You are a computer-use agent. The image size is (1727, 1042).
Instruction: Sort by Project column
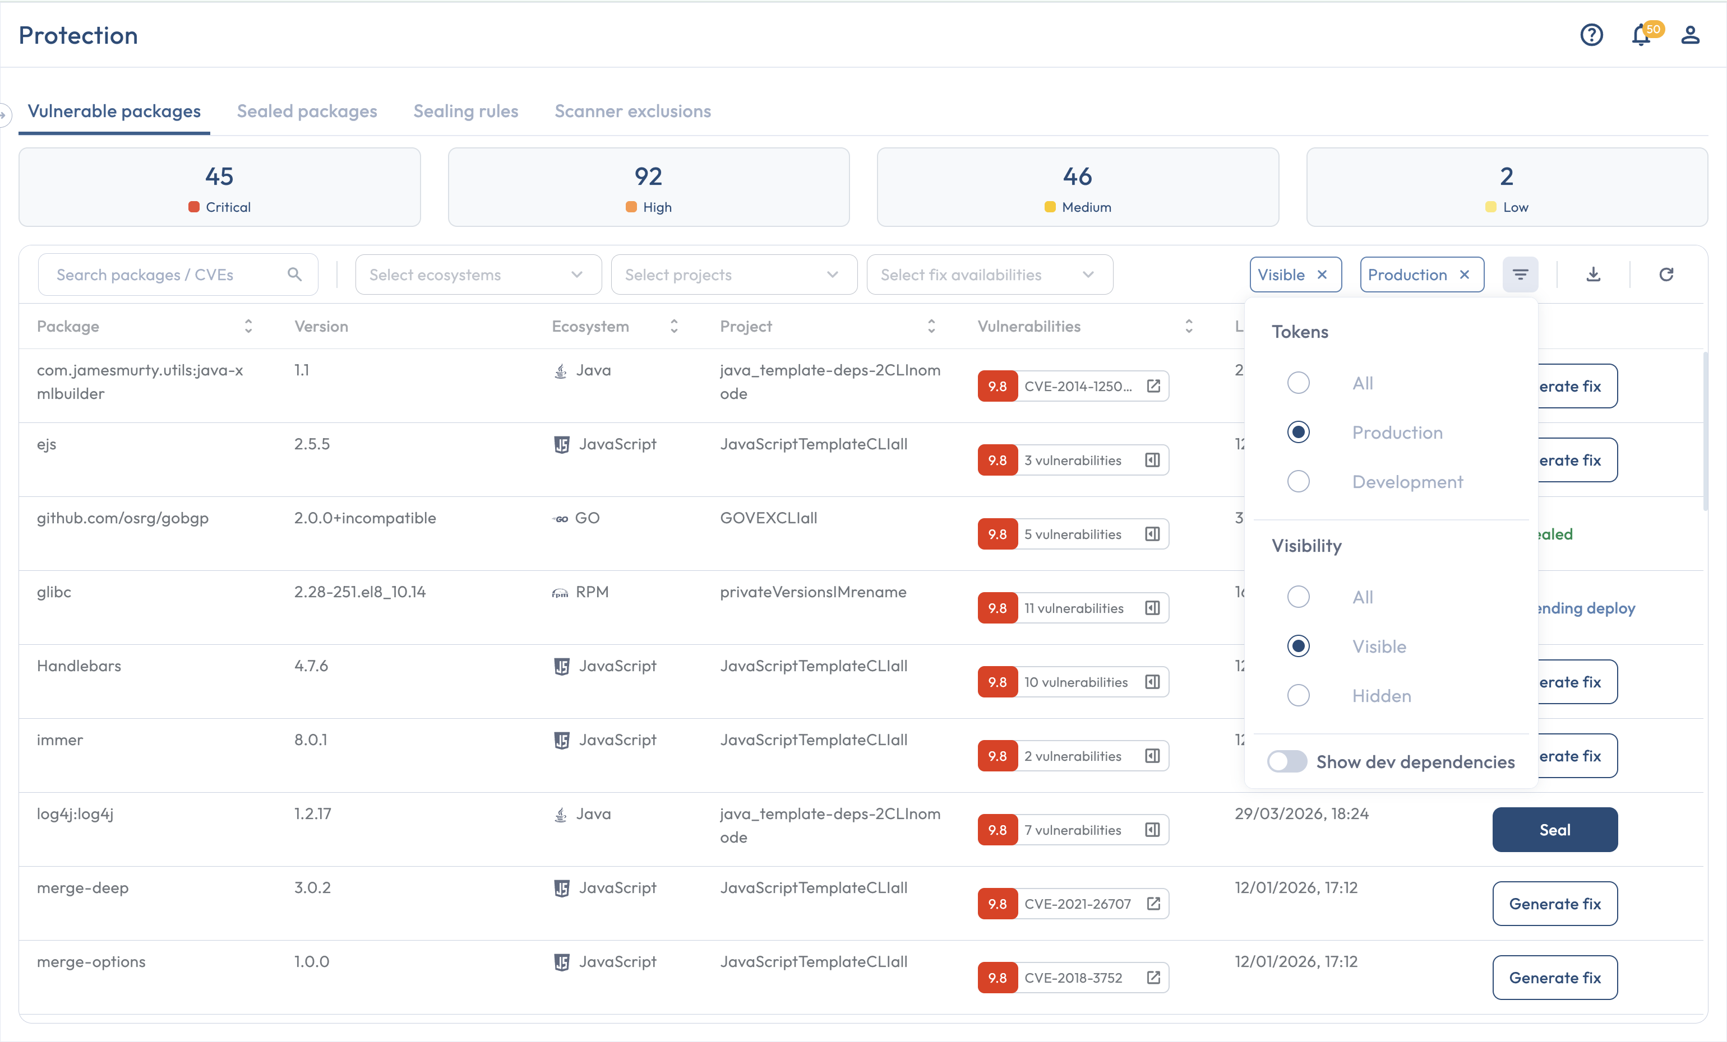931,326
